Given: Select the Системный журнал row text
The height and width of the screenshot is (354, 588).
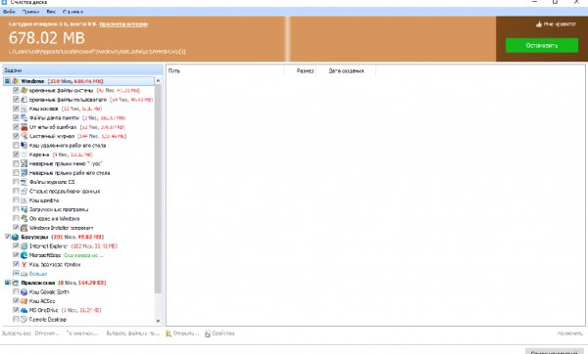Looking at the screenshot, I should (x=52, y=136).
